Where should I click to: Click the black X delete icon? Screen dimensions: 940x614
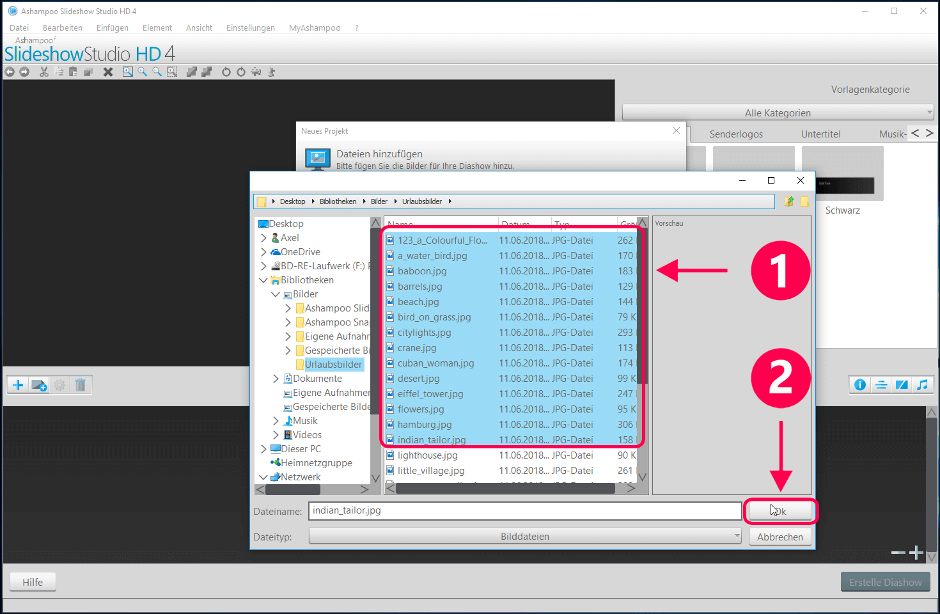108,72
